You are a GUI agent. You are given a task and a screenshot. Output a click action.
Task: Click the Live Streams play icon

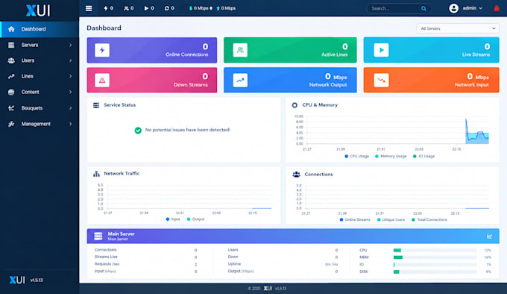(381, 50)
